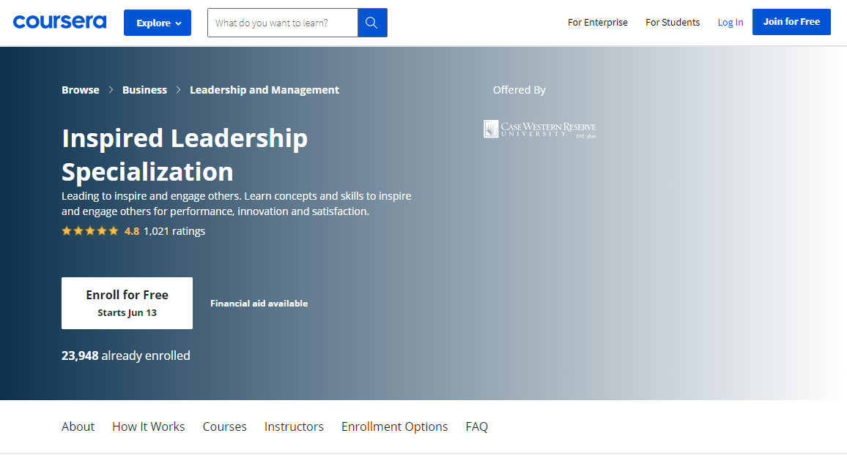Open the Enrollment Options section

pos(394,426)
